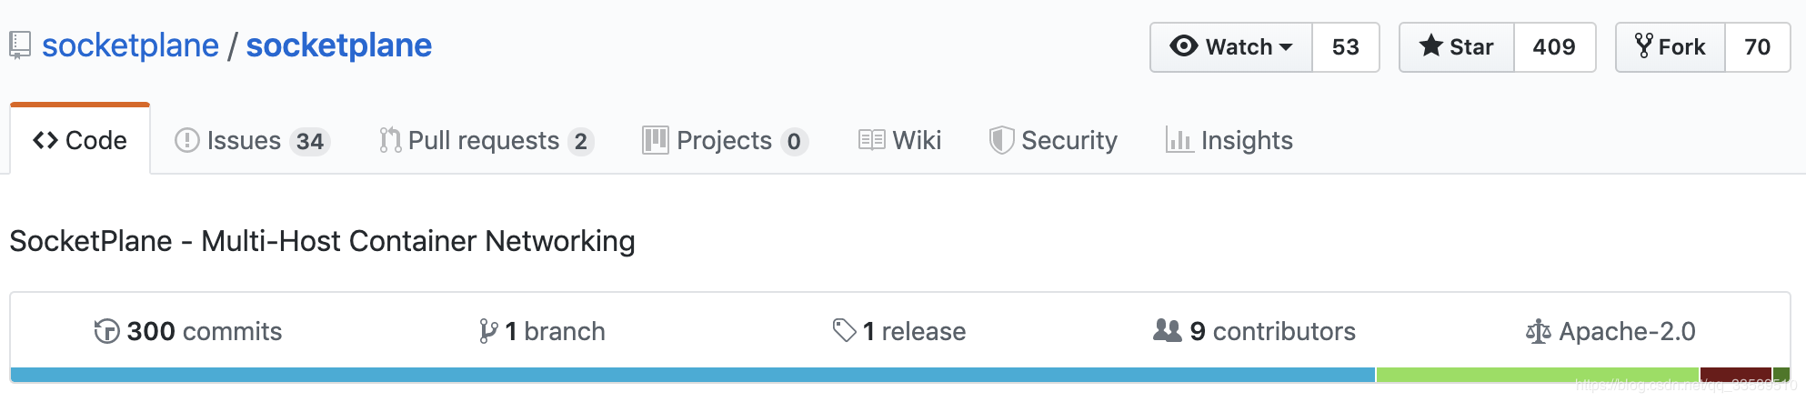Go to the Wiki tab
This screenshot has height=402, width=1806.
[900, 141]
